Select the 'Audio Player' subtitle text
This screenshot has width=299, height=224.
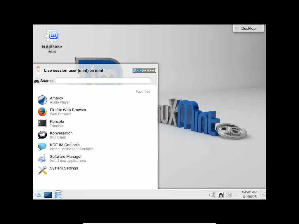click(x=60, y=102)
